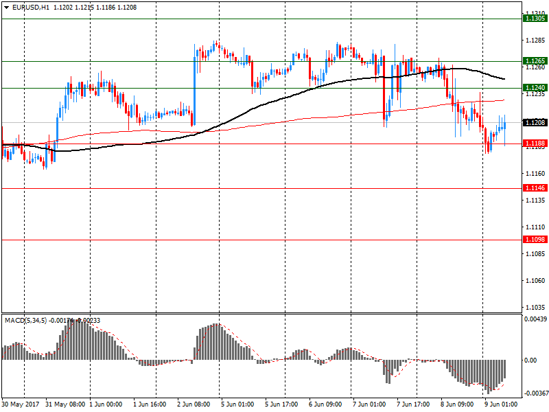Click the 6 Jun 09:00 time label
The height and width of the screenshot is (412, 549).
click(x=325, y=404)
